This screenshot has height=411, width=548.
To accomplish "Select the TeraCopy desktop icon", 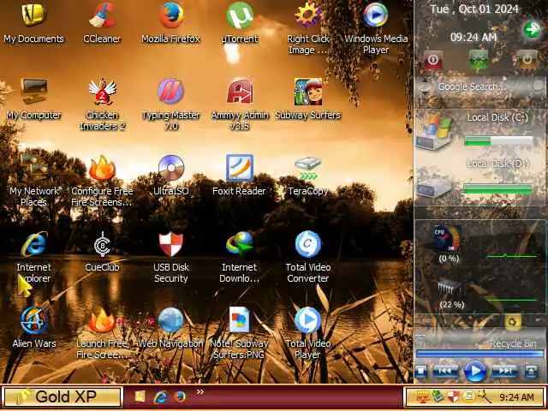I will [307, 168].
